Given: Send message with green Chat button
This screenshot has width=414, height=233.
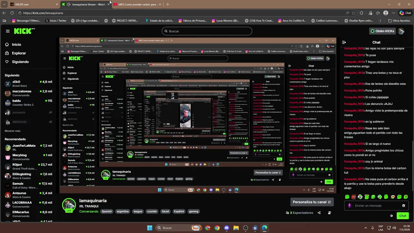Looking at the screenshot, I should pyautogui.click(x=403, y=216).
